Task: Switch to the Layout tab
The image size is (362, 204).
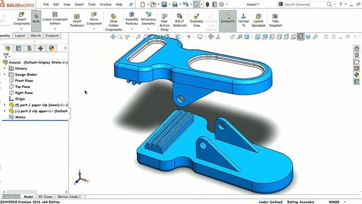Action: (20, 36)
